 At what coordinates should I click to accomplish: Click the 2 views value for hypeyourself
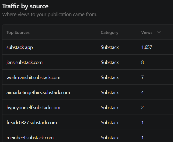point(143,108)
